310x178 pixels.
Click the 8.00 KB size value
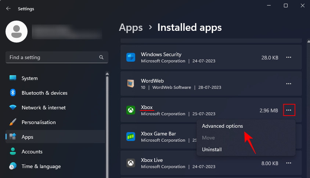tap(270, 163)
